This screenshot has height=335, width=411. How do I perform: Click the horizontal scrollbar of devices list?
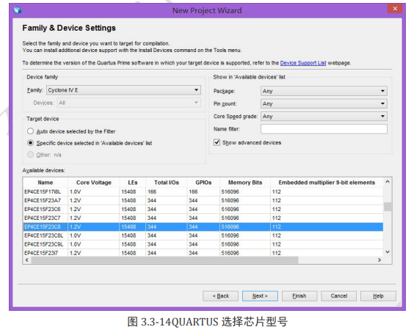[x=164, y=260]
